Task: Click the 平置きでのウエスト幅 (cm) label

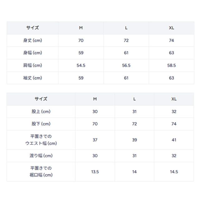Action: (41, 140)
